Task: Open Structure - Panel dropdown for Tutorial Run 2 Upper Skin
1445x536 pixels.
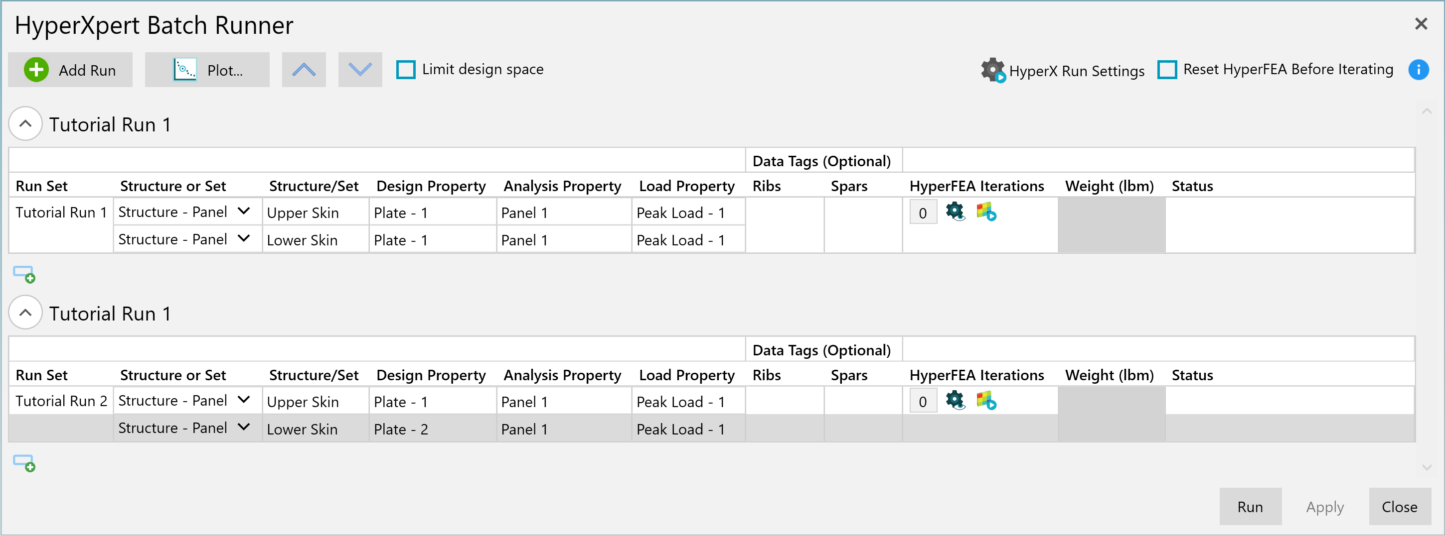Action: [243, 400]
